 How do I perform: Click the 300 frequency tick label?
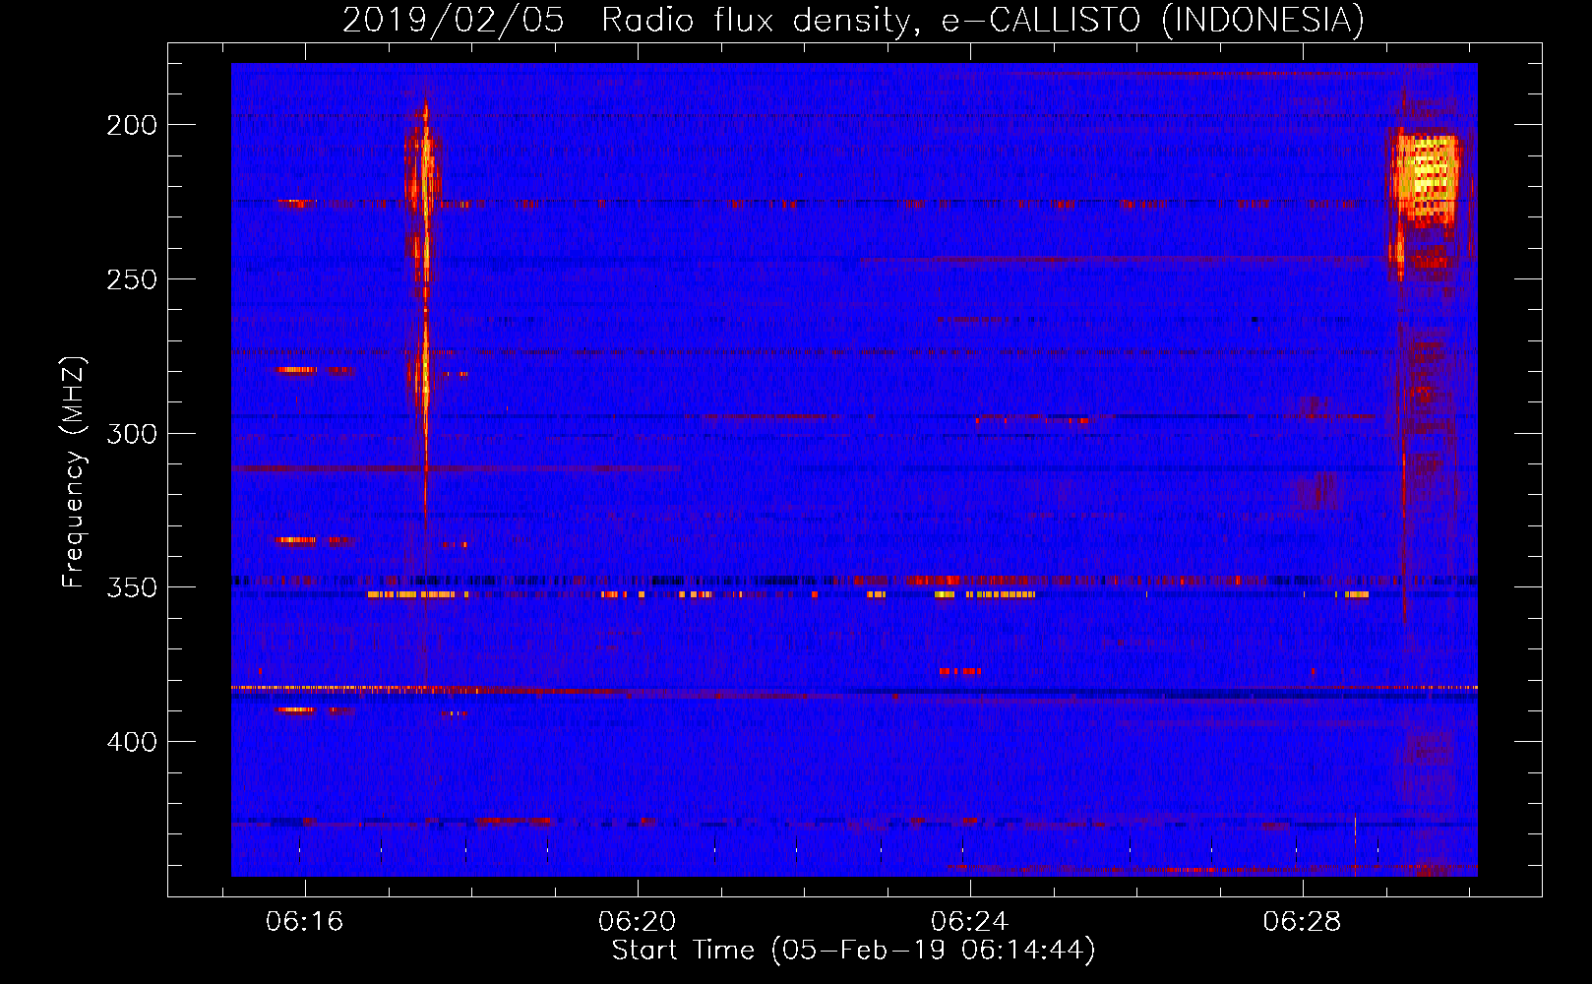coord(132,434)
